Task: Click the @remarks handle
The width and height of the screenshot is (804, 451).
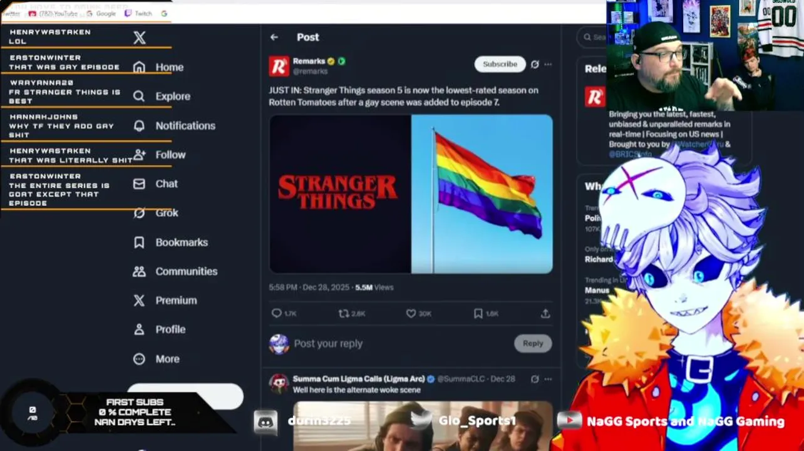Action: pos(310,71)
